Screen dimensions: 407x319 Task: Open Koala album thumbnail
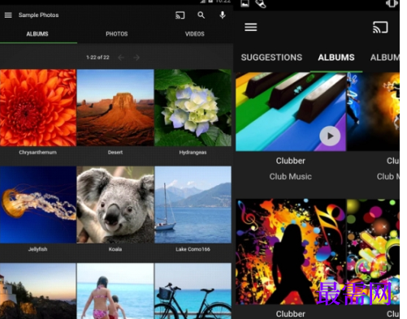pyautogui.click(x=115, y=205)
